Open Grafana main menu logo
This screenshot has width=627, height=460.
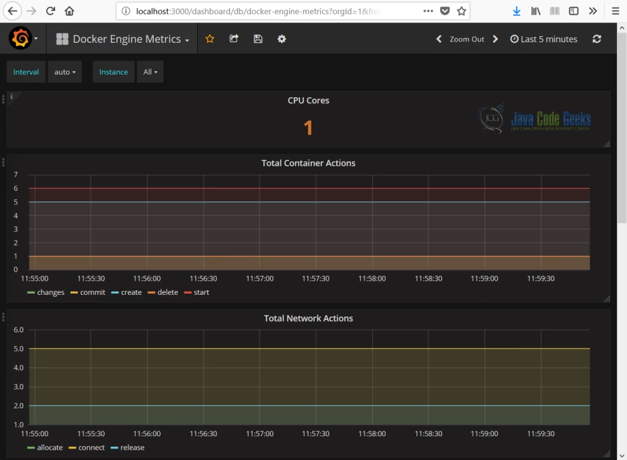click(20, 39)
